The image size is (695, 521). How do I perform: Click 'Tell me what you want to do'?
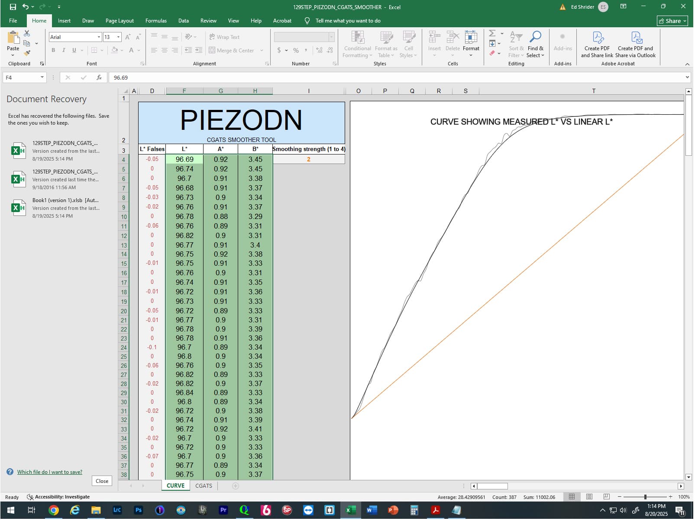point(349,21)
